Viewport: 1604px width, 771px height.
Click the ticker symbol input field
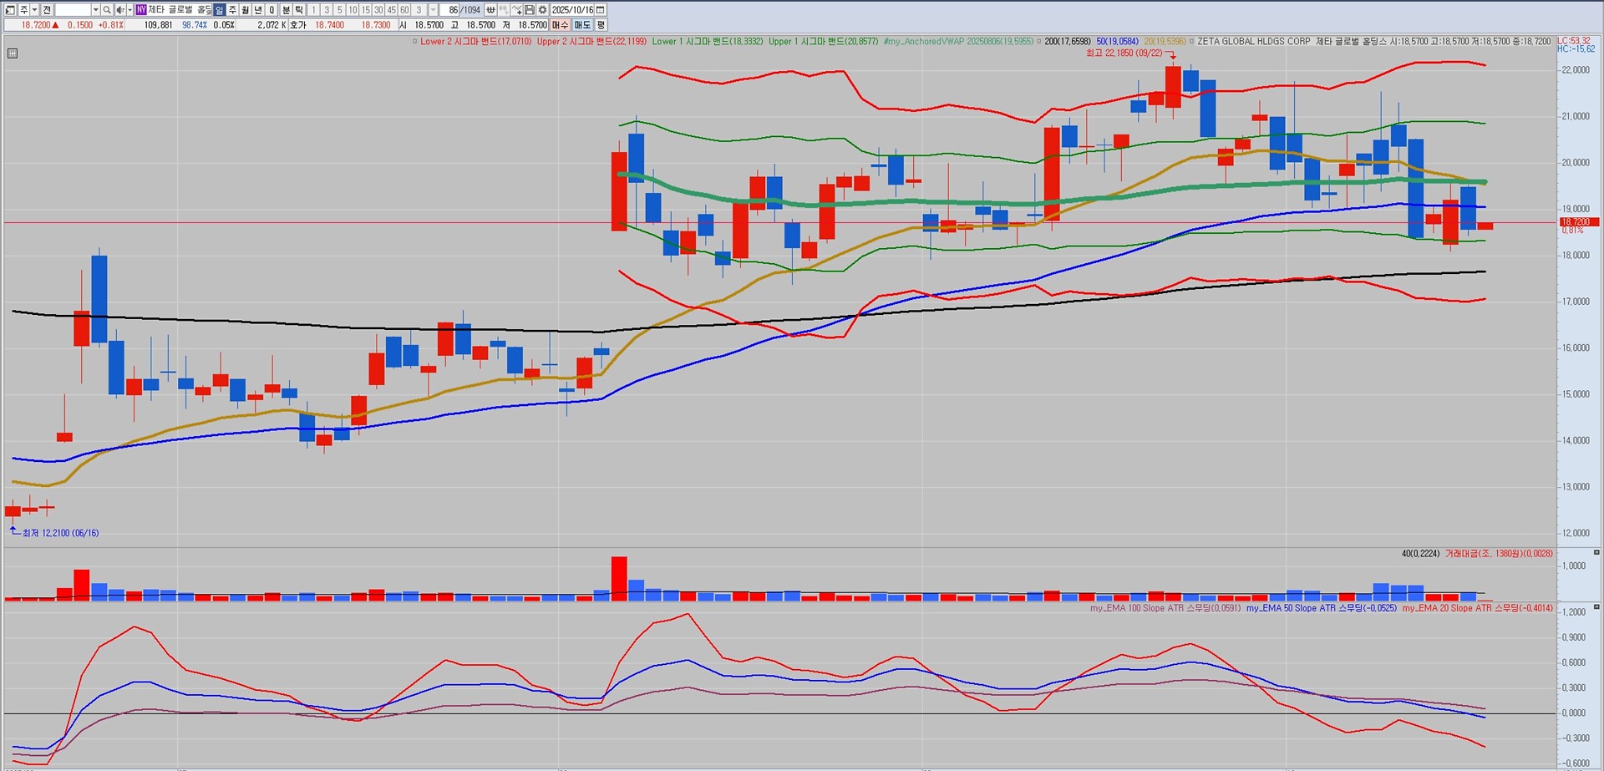(x=73, y=10)
